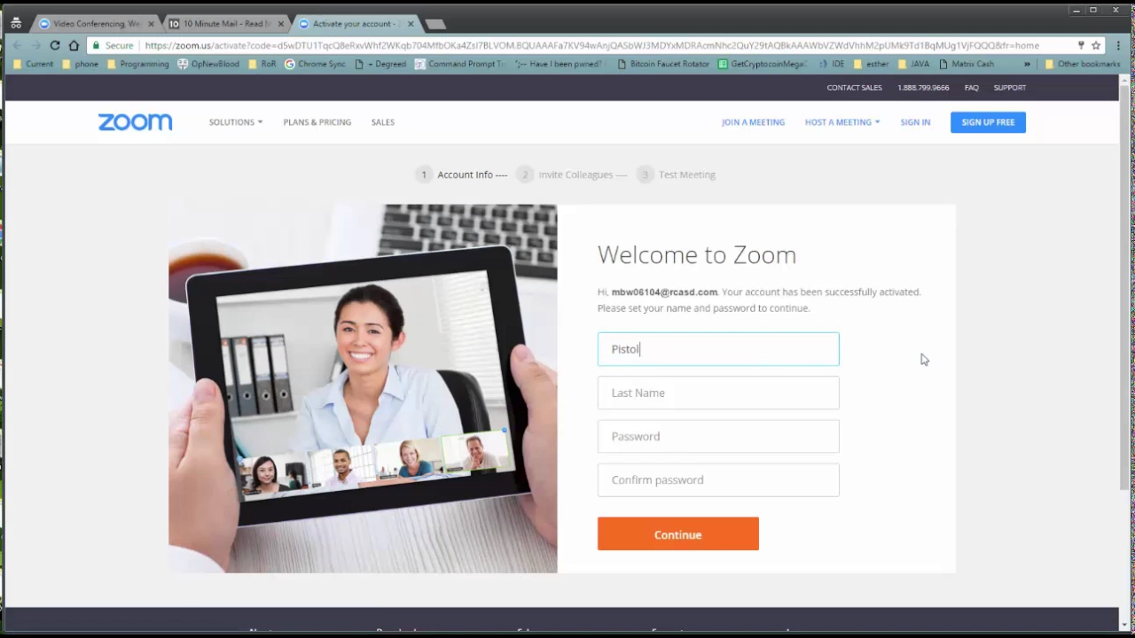Open Bitcoin Faucet Rotator bookmark

click(662, 64)
